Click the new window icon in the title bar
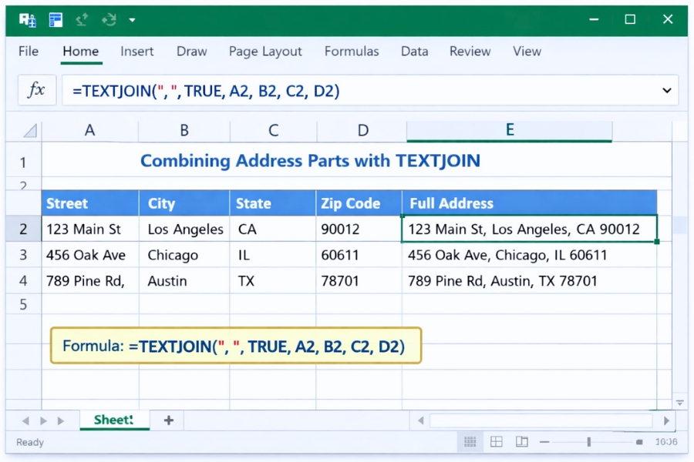 coord(55,20)
